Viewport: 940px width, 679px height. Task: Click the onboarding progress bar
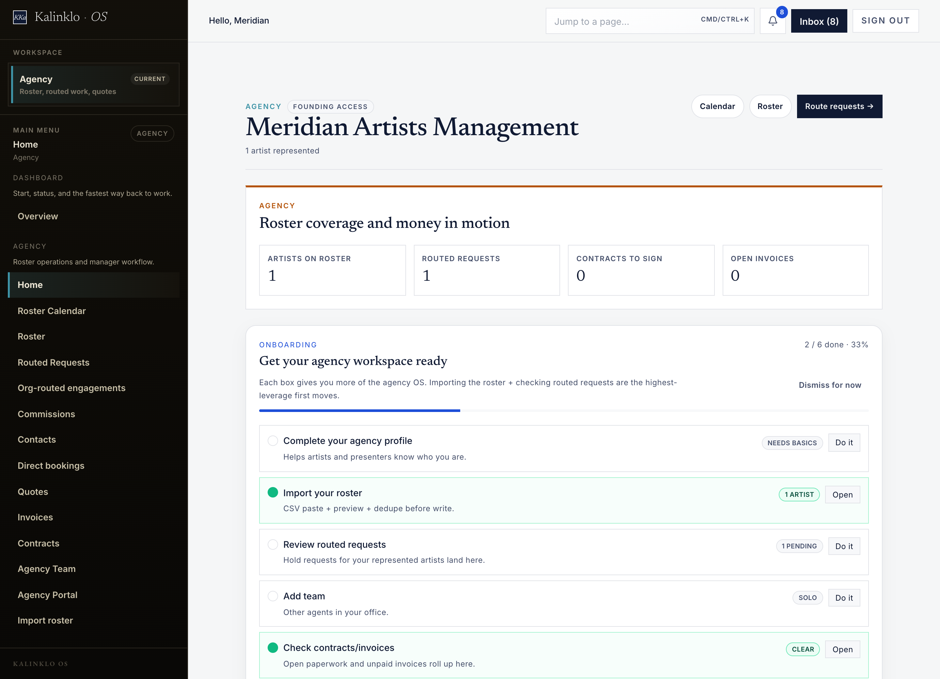564,411
